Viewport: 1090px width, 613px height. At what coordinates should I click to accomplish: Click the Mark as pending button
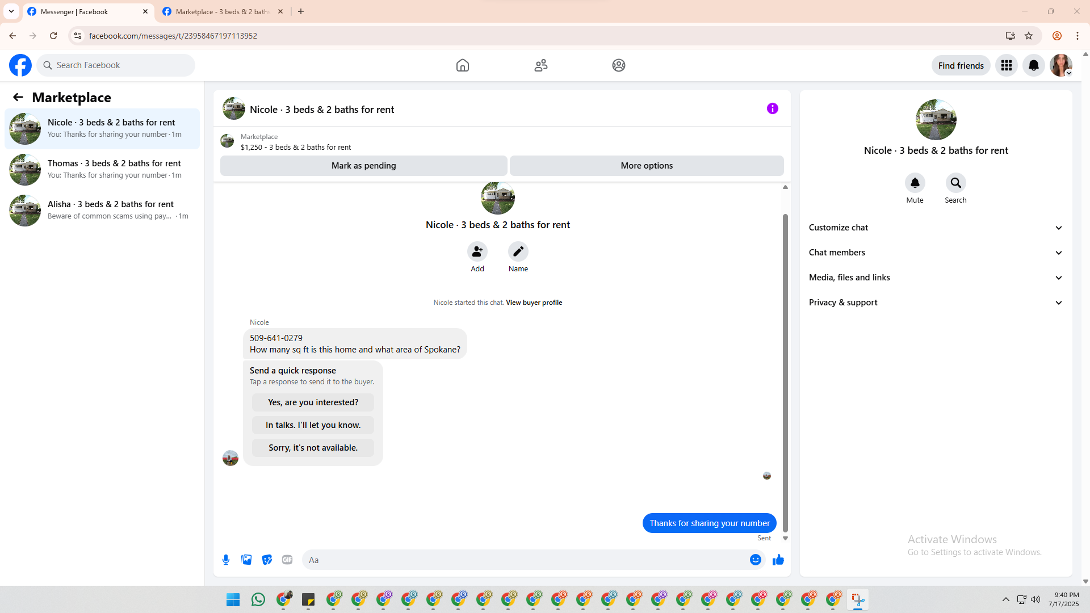click(x=364, y=166)
